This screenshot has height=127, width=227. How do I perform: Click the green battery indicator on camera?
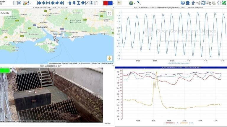tap(6, 71)
